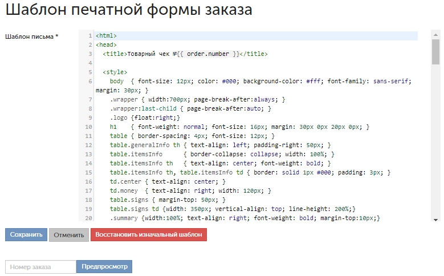The image size is (444, 276).
Task: Click scrollbar down arrow in code editor
Action: [x=435, y=220]
